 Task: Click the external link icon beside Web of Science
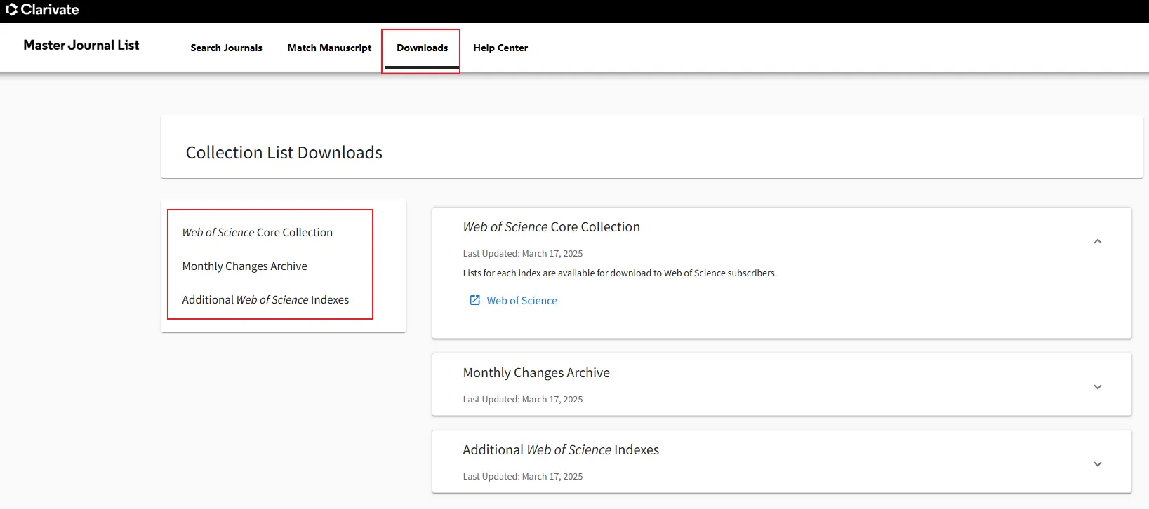point(474,300)
